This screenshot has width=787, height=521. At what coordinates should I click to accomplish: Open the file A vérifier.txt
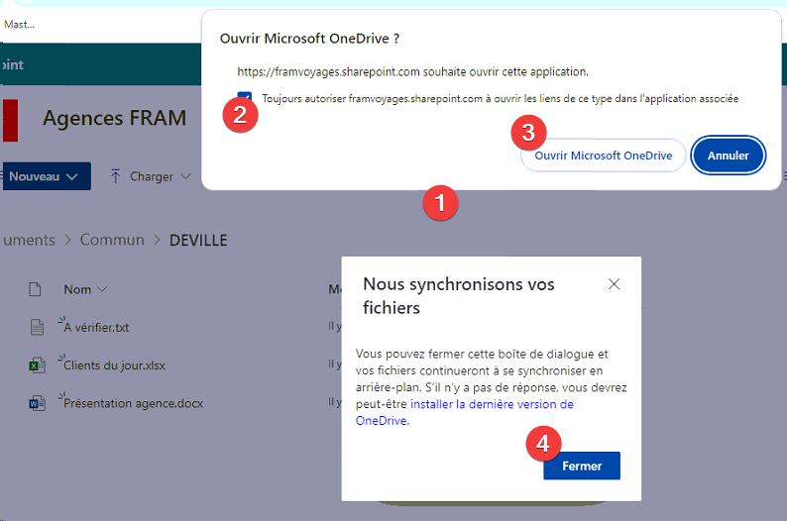click(96, 328)
